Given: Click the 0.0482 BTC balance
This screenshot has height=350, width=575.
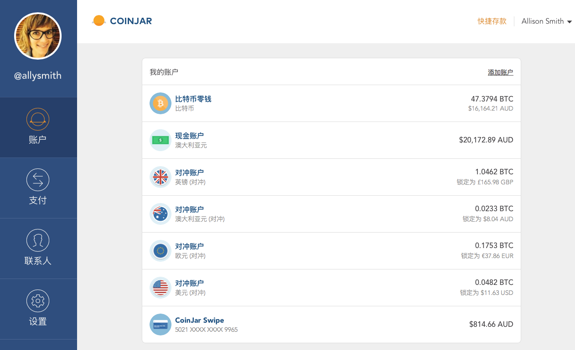Looking at the screenshot, I should click(494, 283).
